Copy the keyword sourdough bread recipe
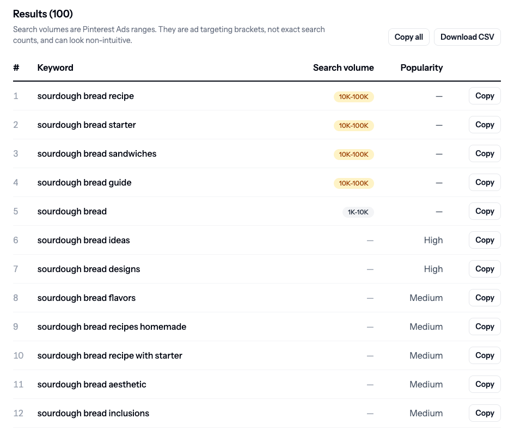 tap(485, 96)
